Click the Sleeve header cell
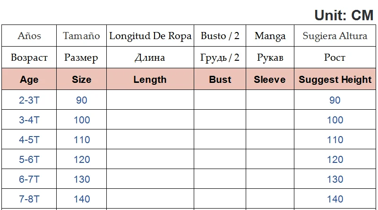This screenshot has height=210, width=378. point(270,80)
